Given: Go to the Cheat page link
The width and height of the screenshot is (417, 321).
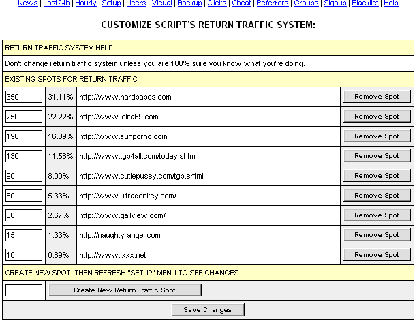Looking at the screenshot, I should [x=241, y=3].
